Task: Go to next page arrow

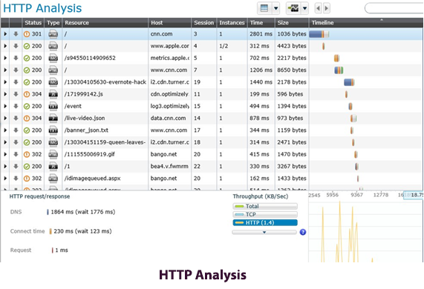Action: coord(327,8)
